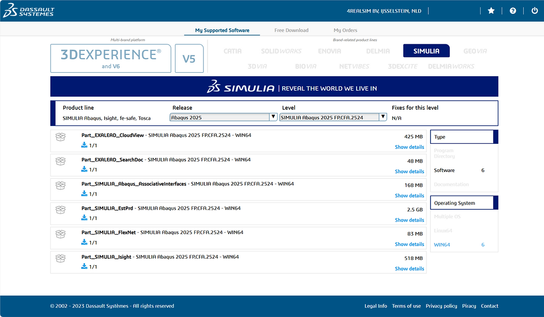Select the 3DEXPERIENCE and V6 platform
544x317 pixels.
click(111, 58)
